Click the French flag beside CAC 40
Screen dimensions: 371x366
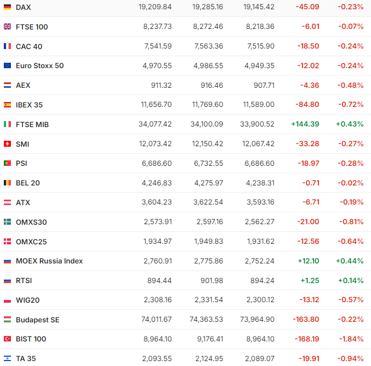(7, 46)
